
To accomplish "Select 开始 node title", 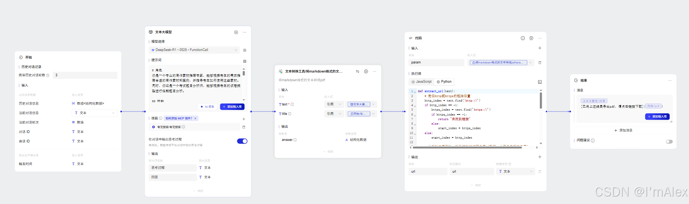I will [x=29, y=57].
